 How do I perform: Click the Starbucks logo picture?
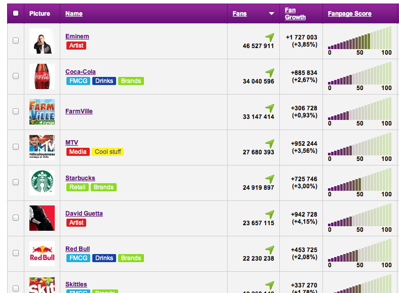[x=42, y=183]
